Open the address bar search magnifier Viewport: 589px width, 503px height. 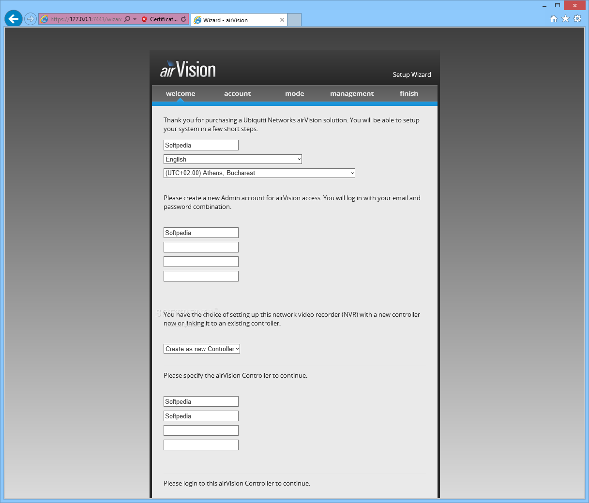(127, 19)
